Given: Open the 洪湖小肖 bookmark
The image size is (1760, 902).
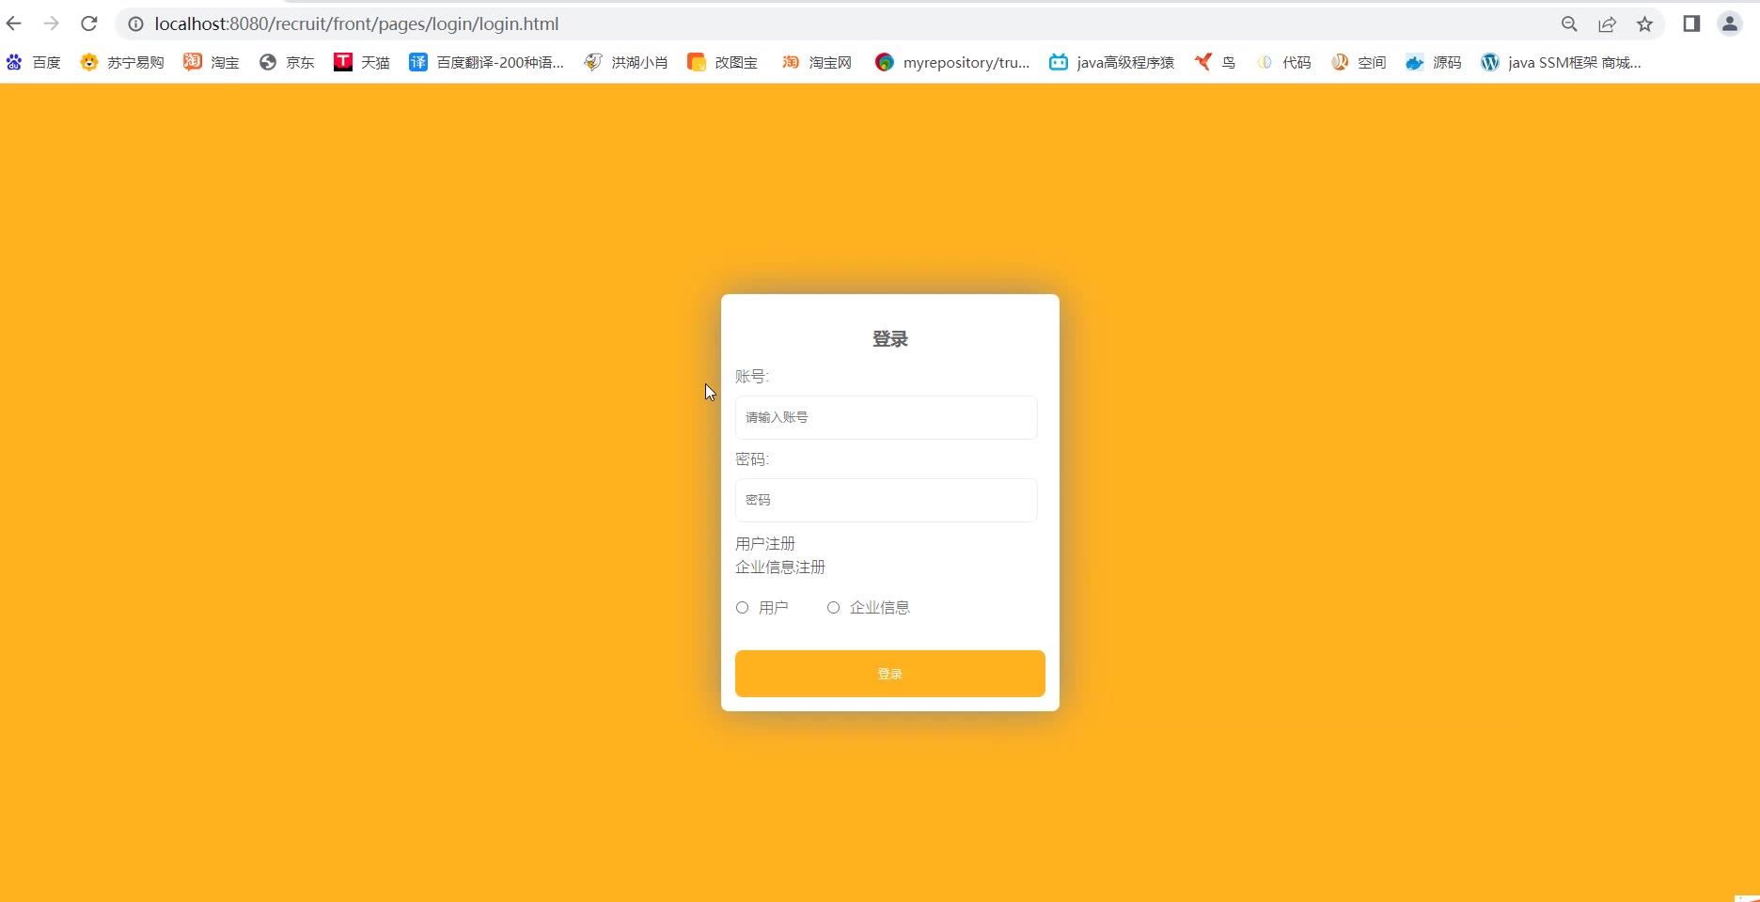Looking at the screenshot, I should [626, 62].
